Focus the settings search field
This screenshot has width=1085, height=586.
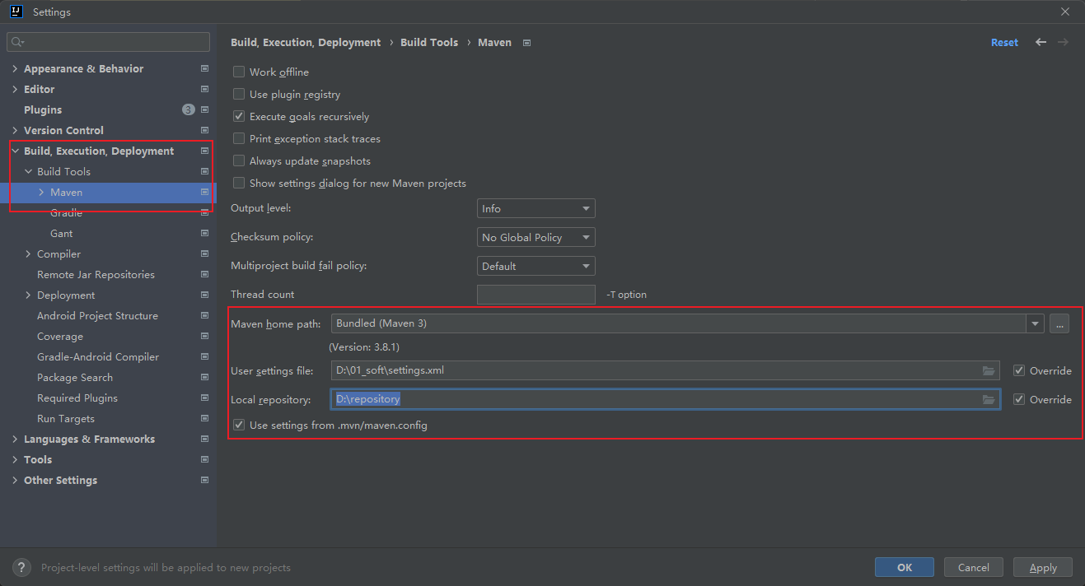(109, 42)
